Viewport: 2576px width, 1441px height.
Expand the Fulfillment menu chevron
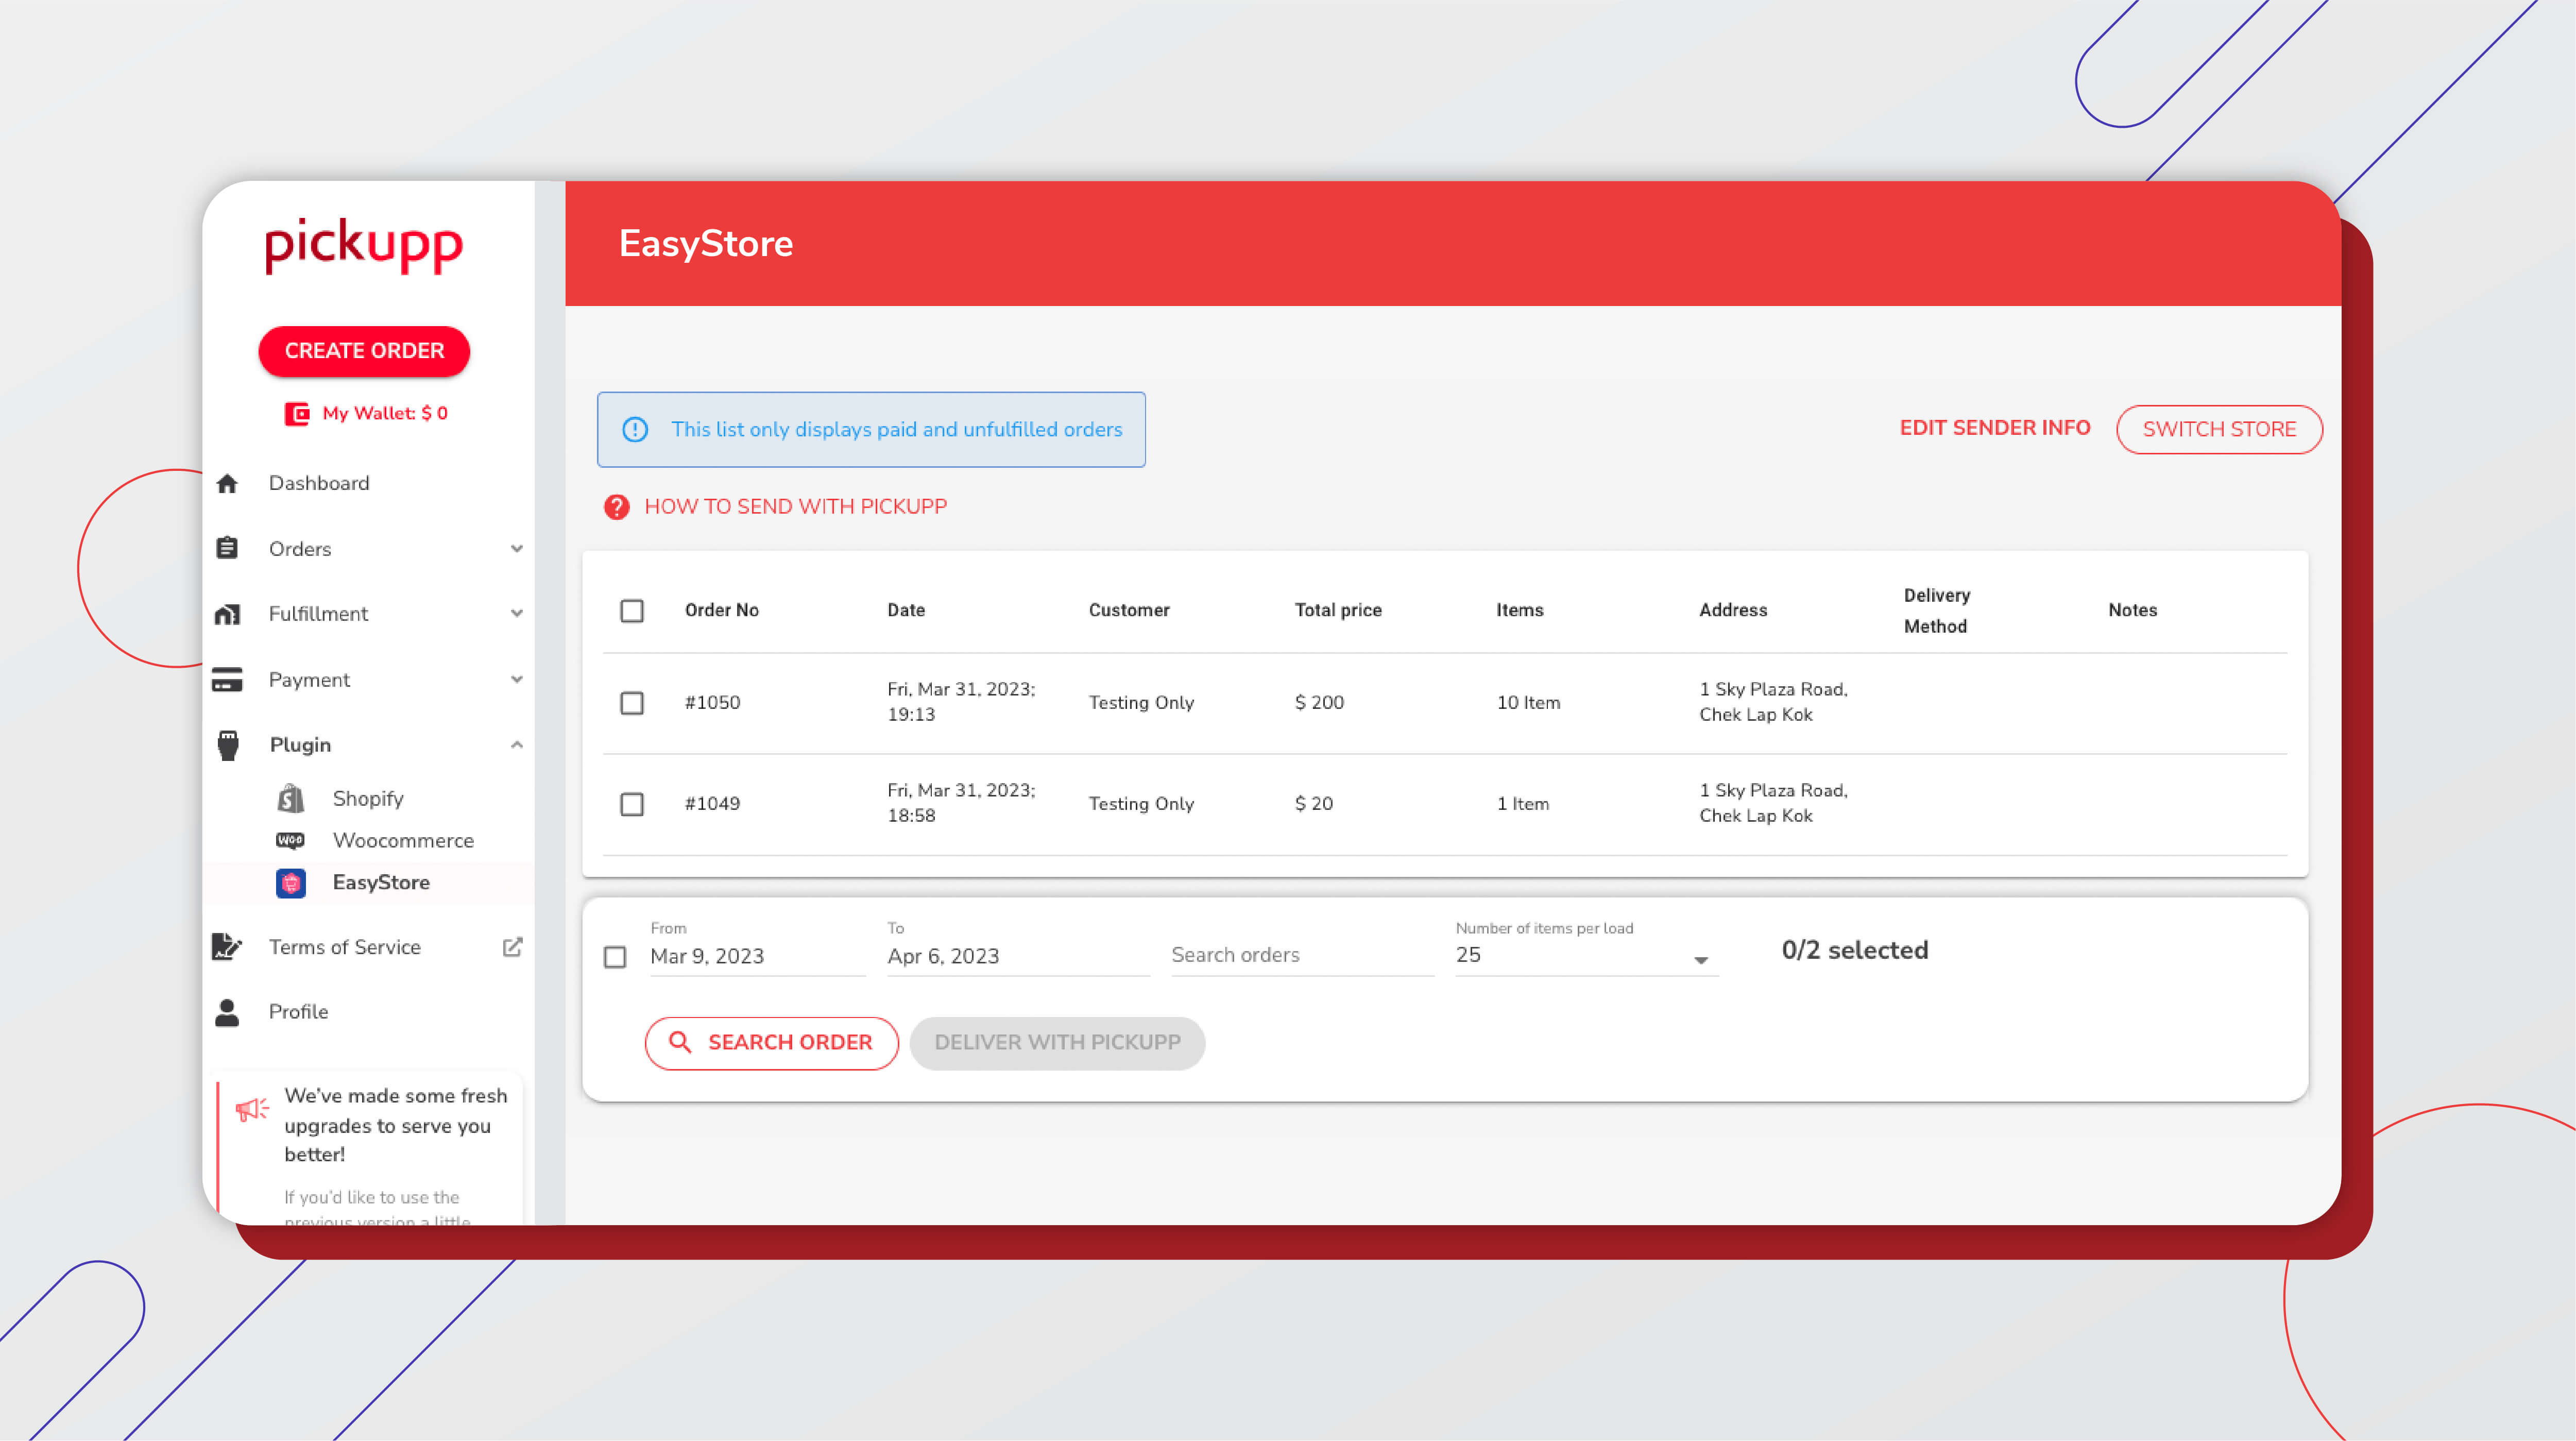click(517, 613)
